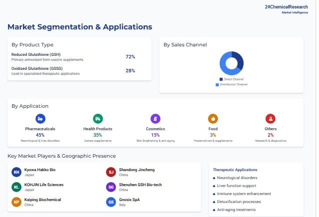The image size is (319, 217).
Task: Click the GS avatar for Gnosis SpA
Action: [111, 202]
